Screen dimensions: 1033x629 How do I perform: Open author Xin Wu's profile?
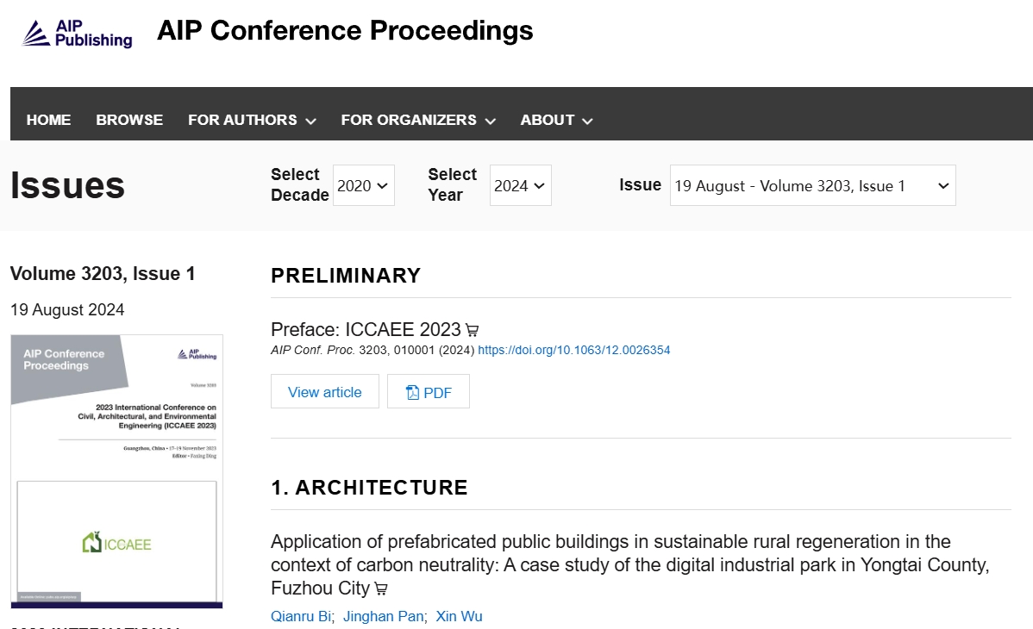(460, 616)
